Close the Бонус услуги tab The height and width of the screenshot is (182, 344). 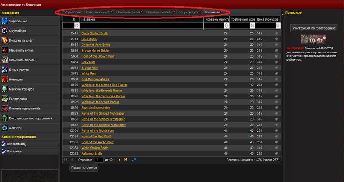tap(200, 12)
